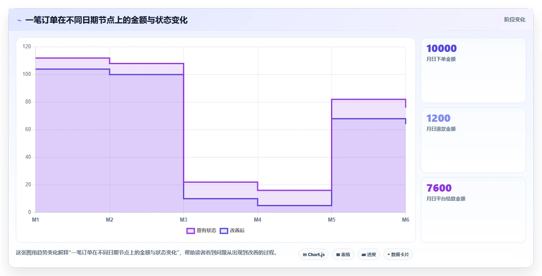Click the 100 y-axis tick label
Image resolution: width=542 pixels, height=276 pixels.
pos(27,74)
